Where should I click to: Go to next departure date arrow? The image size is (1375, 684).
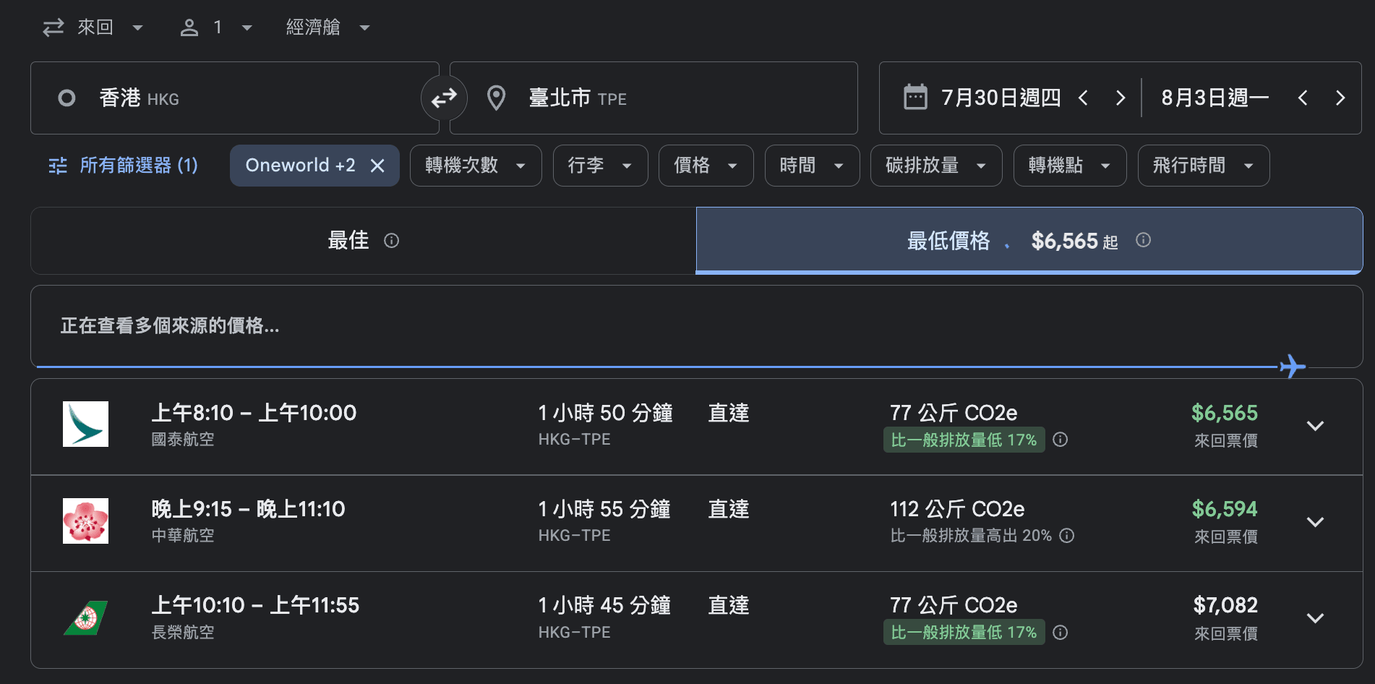[x=1121, y=98]
